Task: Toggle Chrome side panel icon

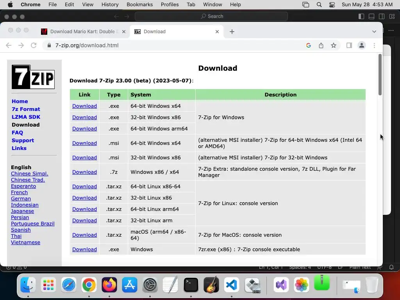Action: click(349, 45)
